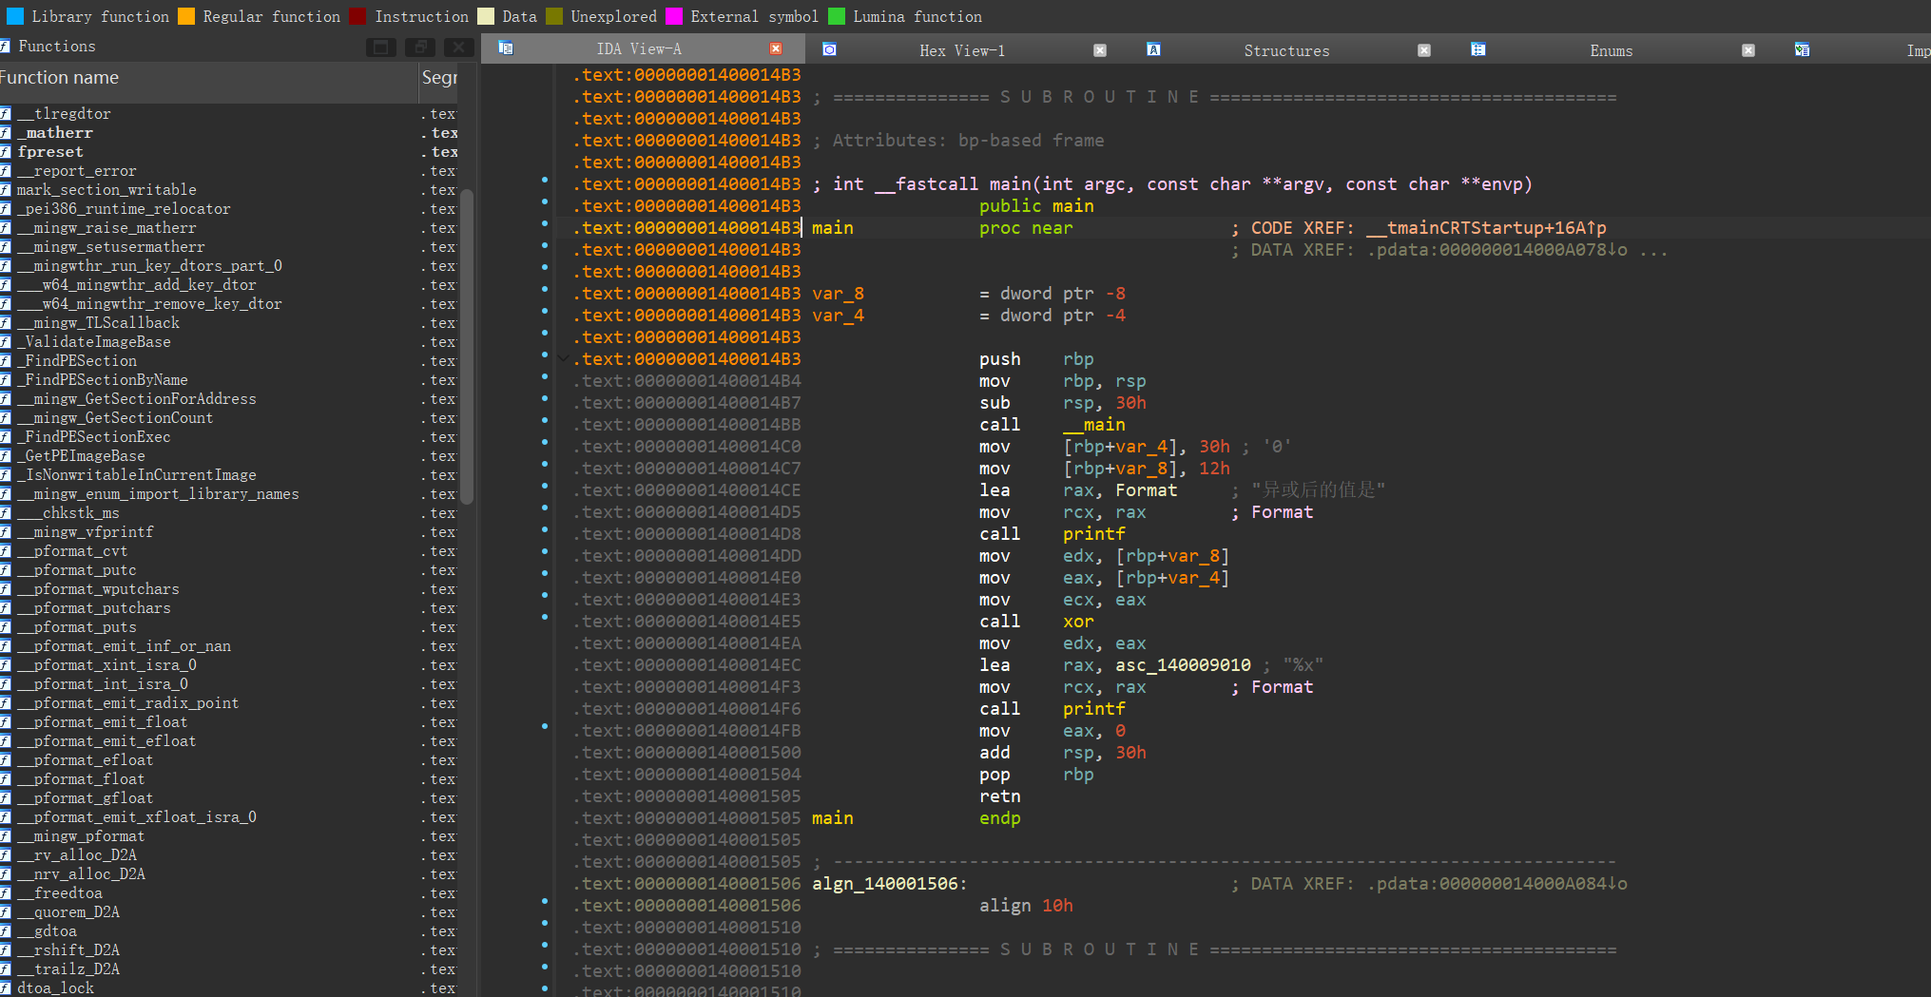Sort by Segment column header

click(x=439, y=78)
